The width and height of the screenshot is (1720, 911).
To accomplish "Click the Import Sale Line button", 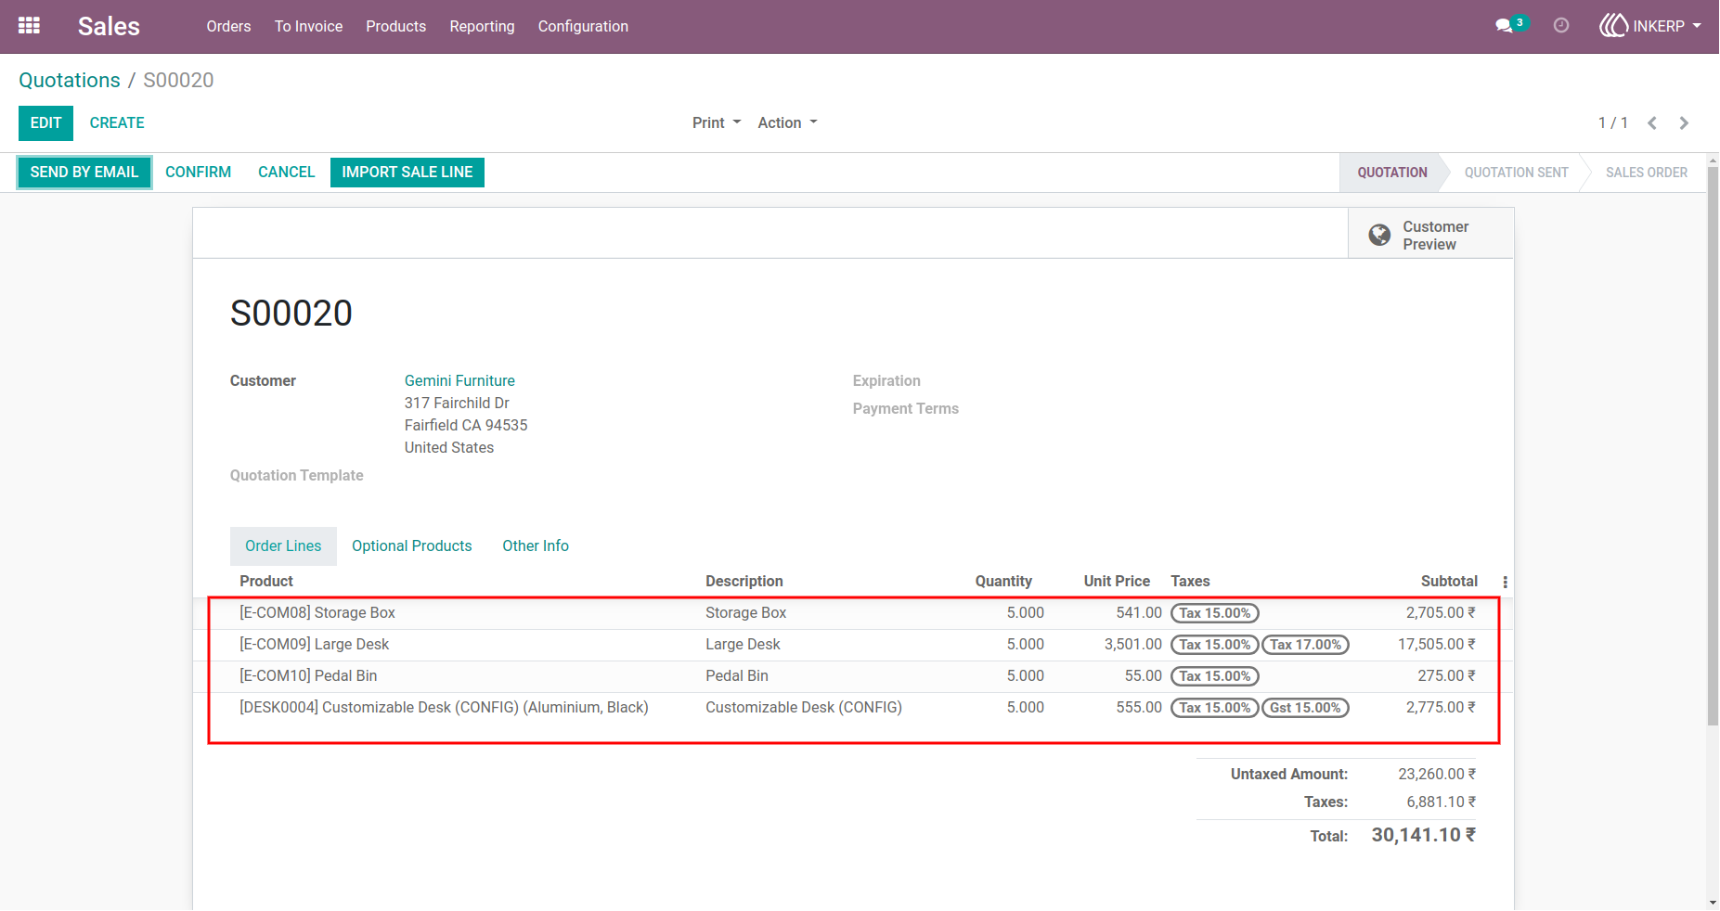I will tap(407, 172).
